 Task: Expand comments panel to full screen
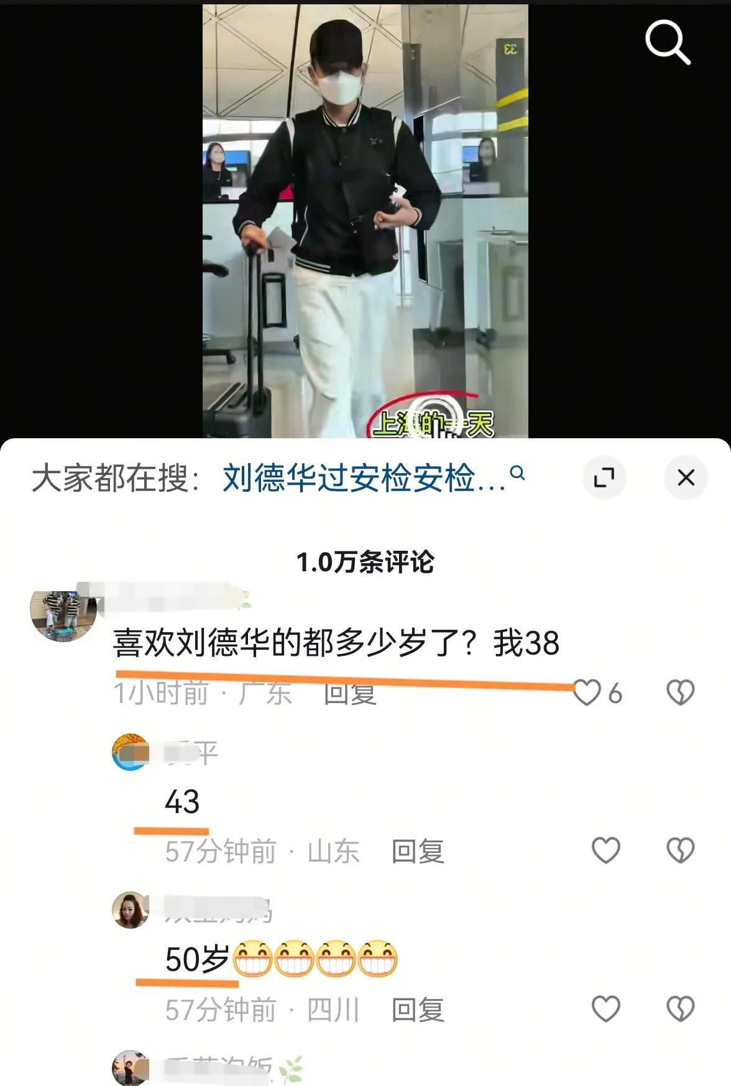604,477
